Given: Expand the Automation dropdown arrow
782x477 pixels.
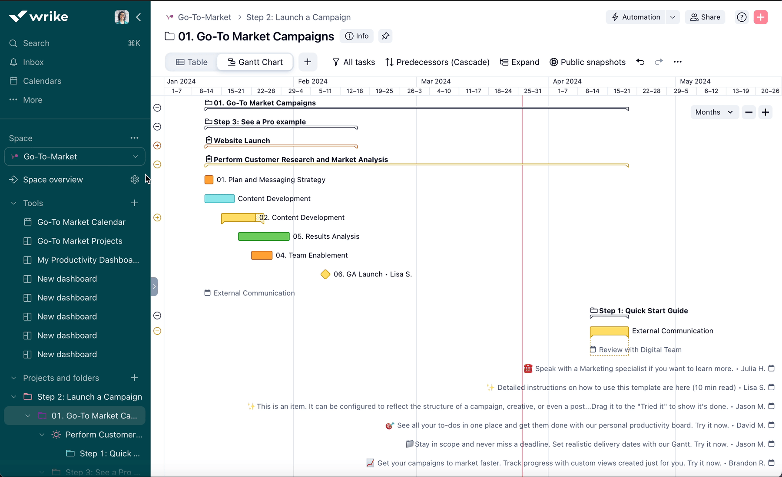Looking at the screenshot, I should click(x=673, y=17).
